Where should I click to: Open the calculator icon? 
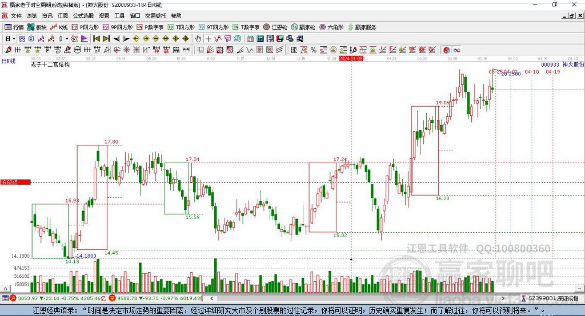click(260, 39)
